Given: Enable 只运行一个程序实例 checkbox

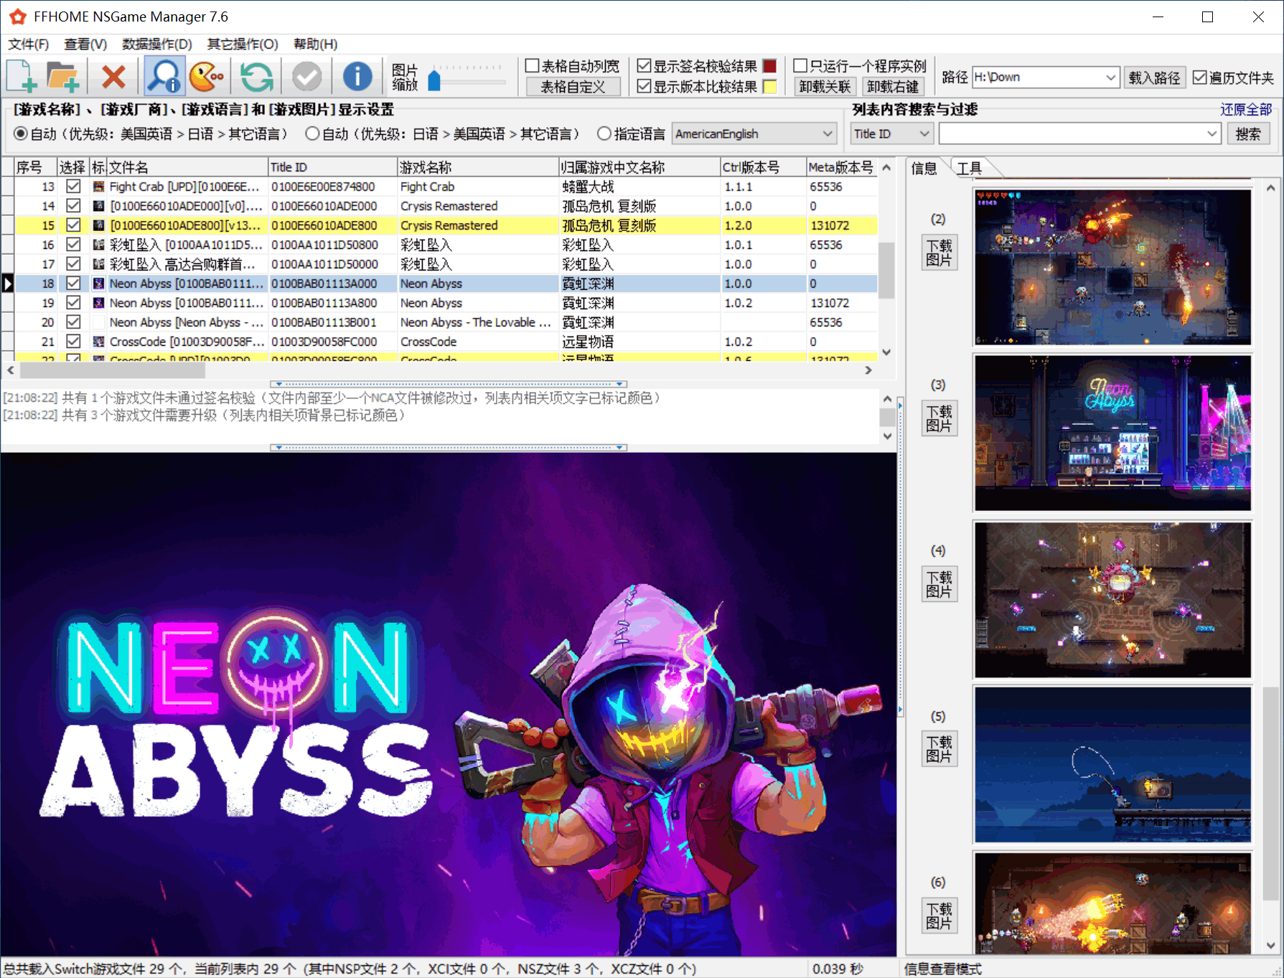Looking at the screenshot, I should (x=800, y=66).
